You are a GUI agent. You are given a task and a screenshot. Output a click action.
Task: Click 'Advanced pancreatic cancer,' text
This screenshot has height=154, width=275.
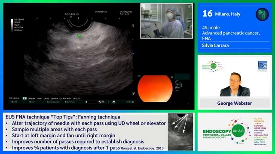click(x=231, y=33)
